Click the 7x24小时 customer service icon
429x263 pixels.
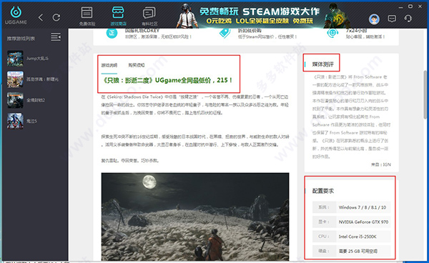click(x=332, y=34)
